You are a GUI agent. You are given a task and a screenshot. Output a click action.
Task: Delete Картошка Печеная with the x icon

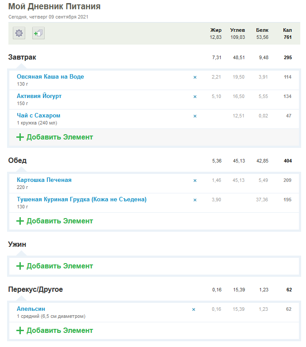point(195,181)
